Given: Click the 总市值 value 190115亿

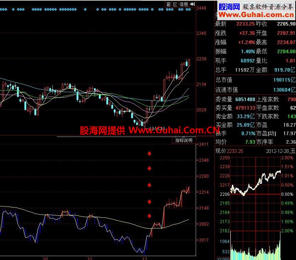Looking at the screenshot, I should 284,80.
